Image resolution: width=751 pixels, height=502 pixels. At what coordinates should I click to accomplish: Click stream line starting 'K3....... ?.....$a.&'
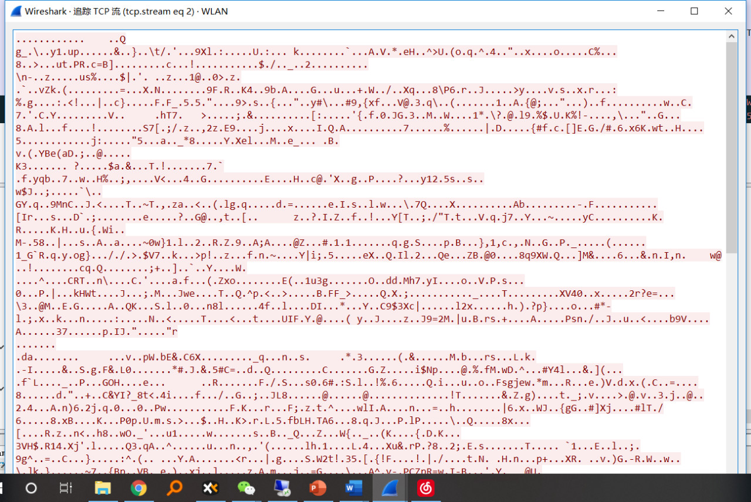[x=120, y=167]
